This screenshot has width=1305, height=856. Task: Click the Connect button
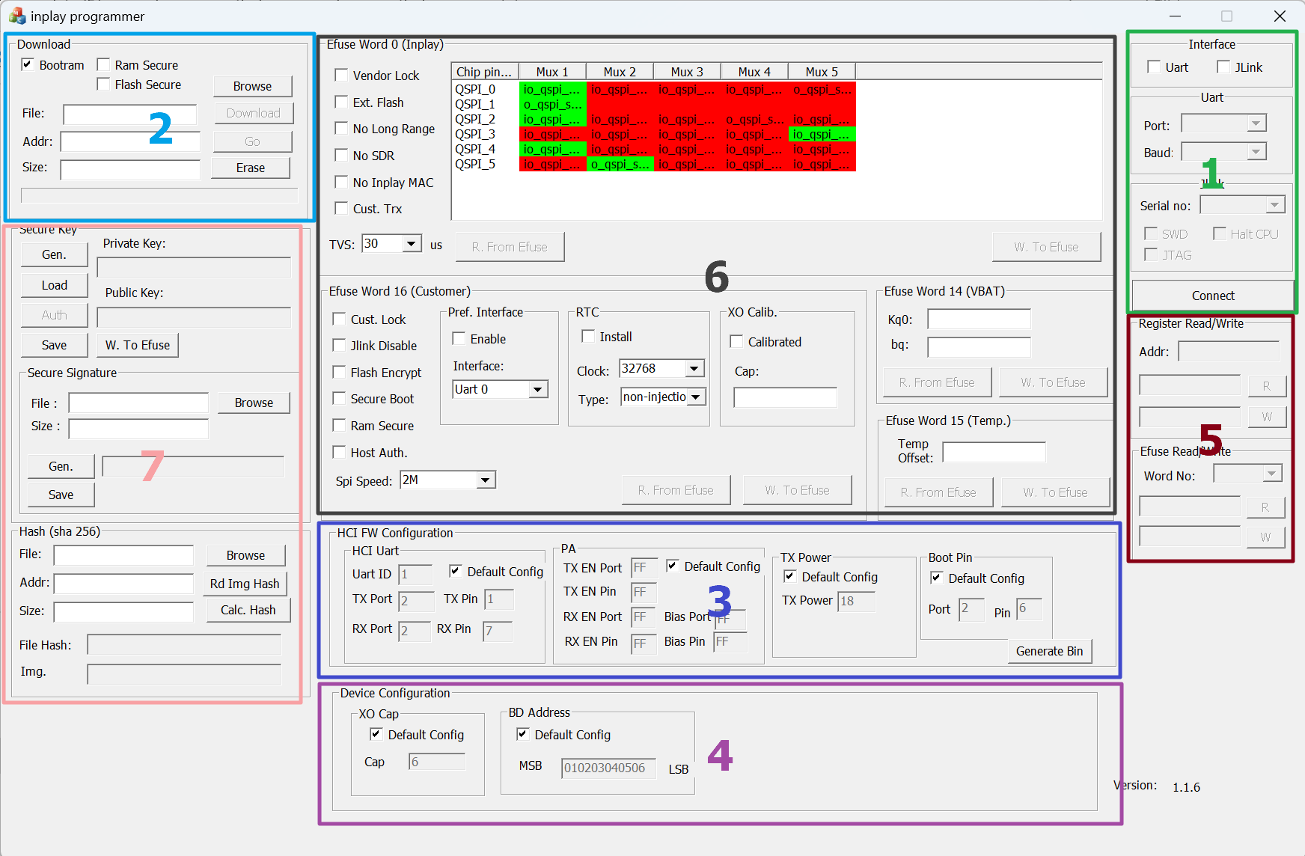(x=1213, y=296)
